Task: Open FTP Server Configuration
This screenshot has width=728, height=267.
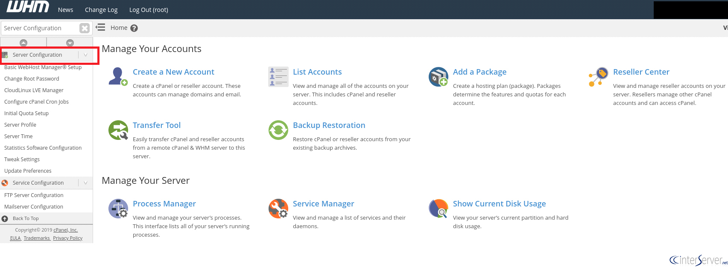Action: pyautogui.click(x=34, y=195)
